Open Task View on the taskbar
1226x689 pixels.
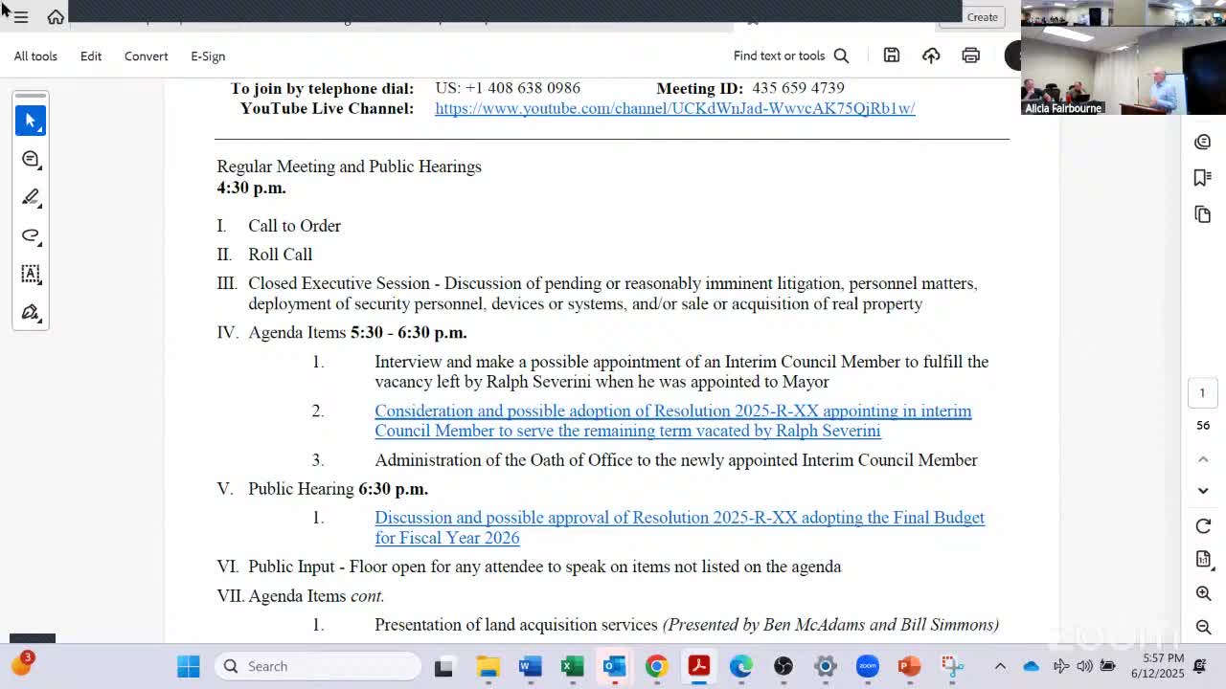click(x=443, y=666)
